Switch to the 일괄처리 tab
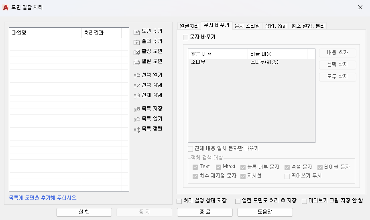370x220 pixels. click(189, 26)
